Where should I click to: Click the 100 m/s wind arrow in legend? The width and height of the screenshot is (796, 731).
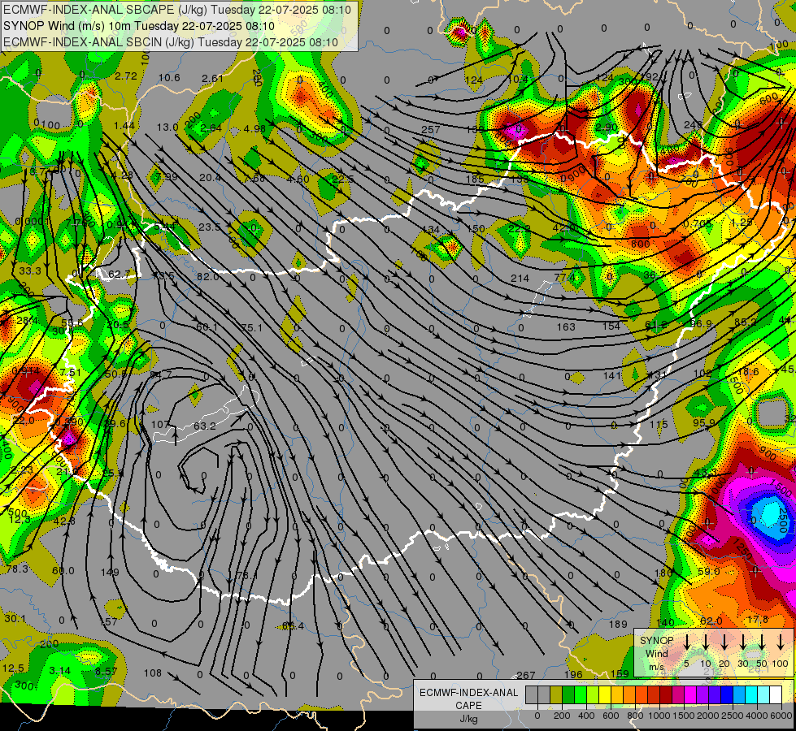click(x=781, y=641)
